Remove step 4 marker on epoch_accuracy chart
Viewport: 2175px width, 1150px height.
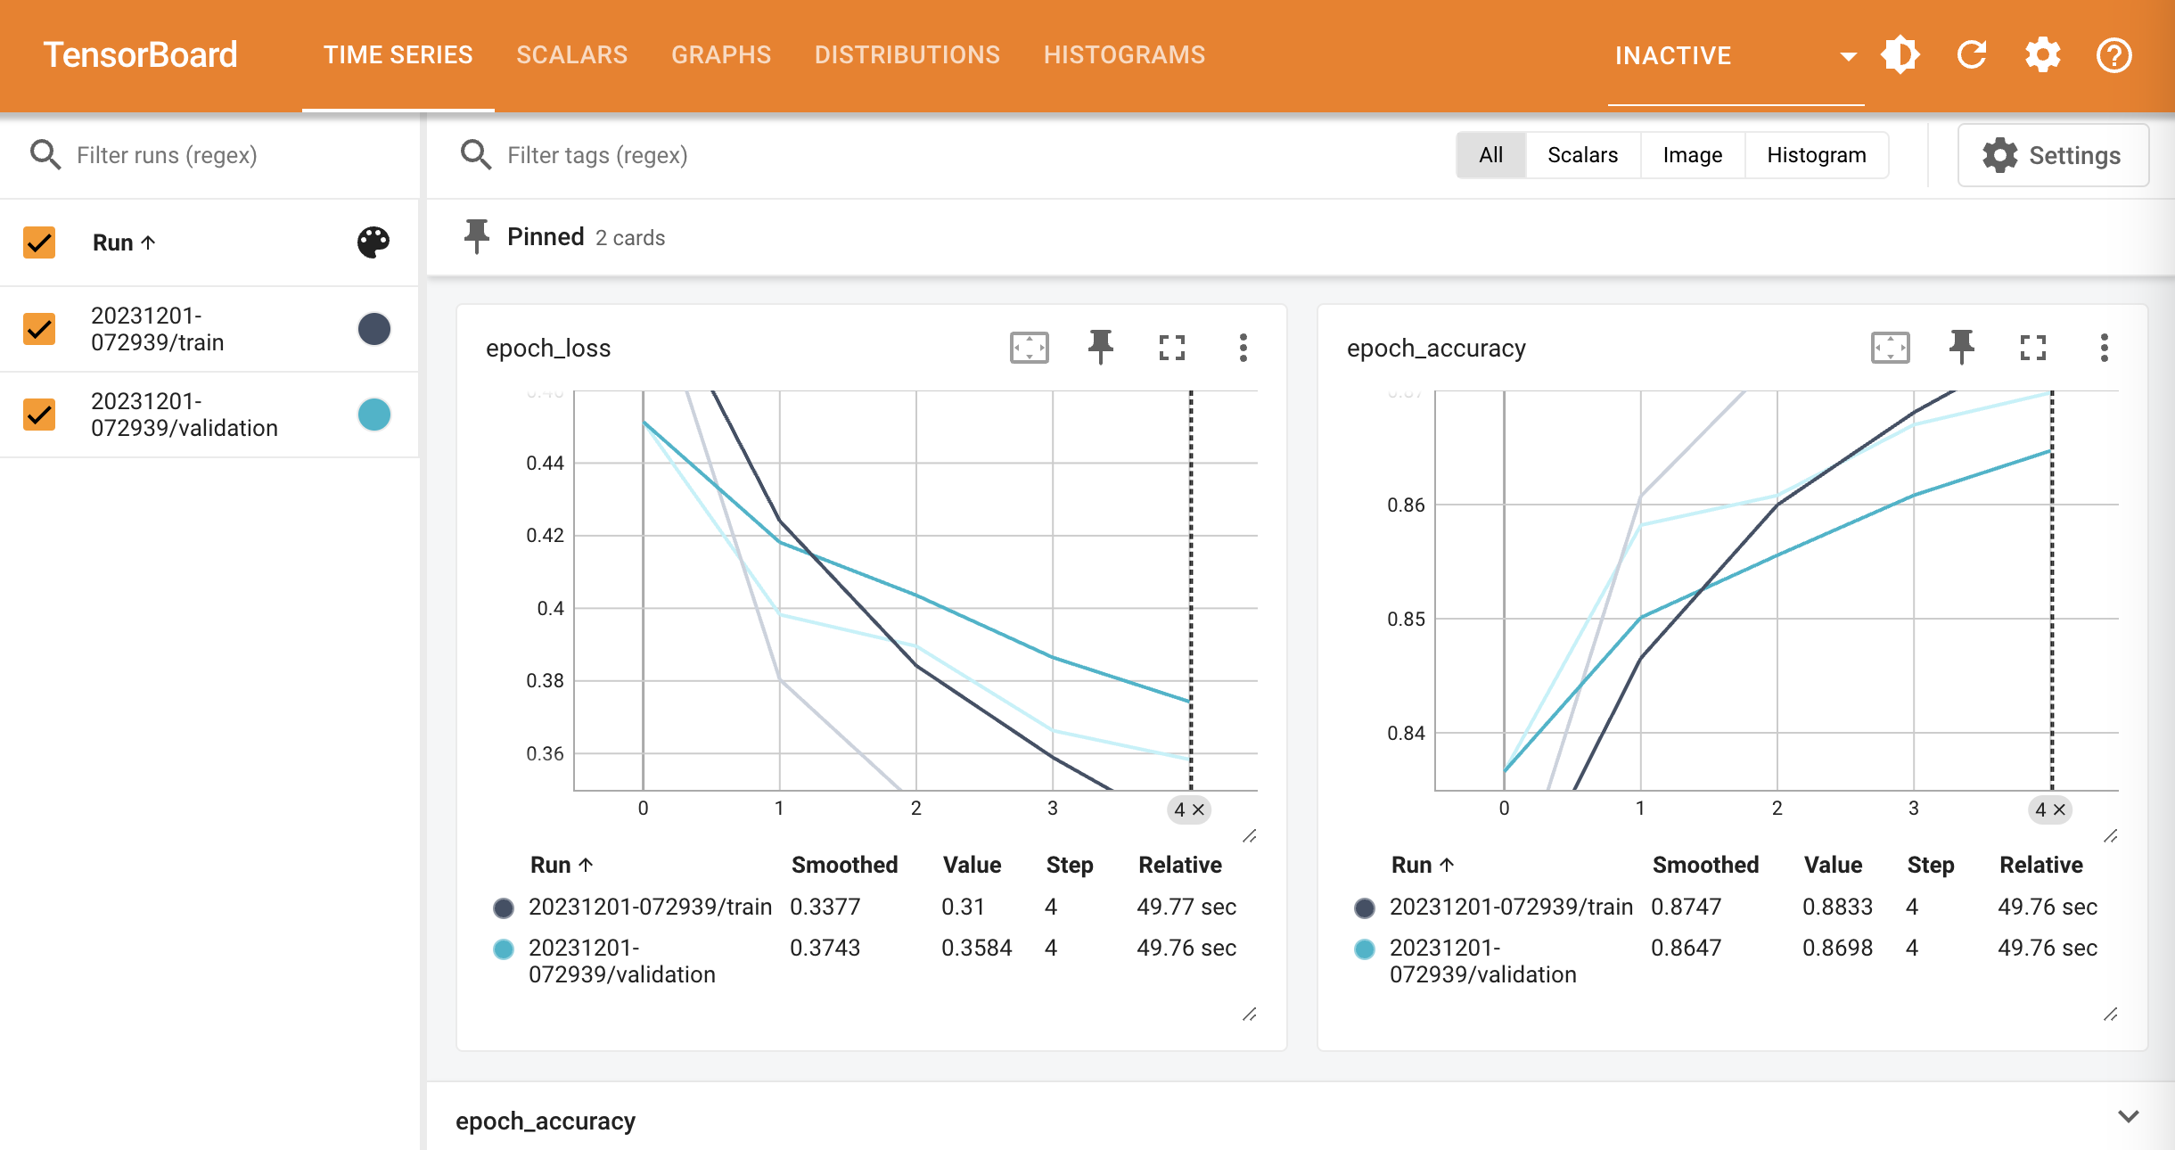[2060, 809]
